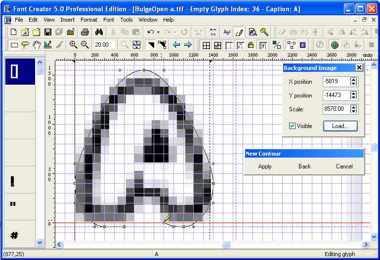The height and width of the screenshot is (260, 380).
Task: Click the green circular validation icon
Action: 335,45
